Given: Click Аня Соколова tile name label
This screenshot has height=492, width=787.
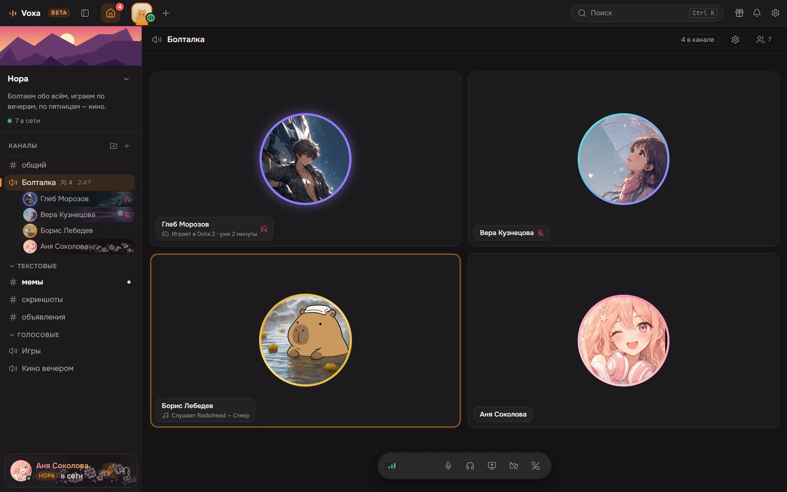Looking at the screenshot, I should pos(503,414).
